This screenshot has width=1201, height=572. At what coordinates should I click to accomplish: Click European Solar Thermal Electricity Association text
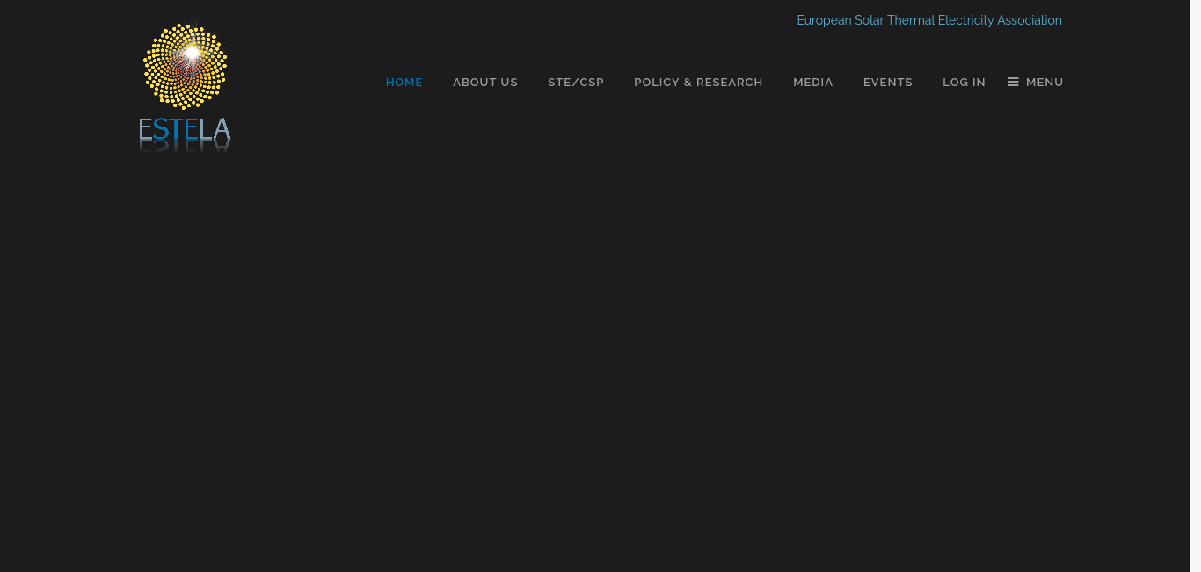[x=929, y=20]
